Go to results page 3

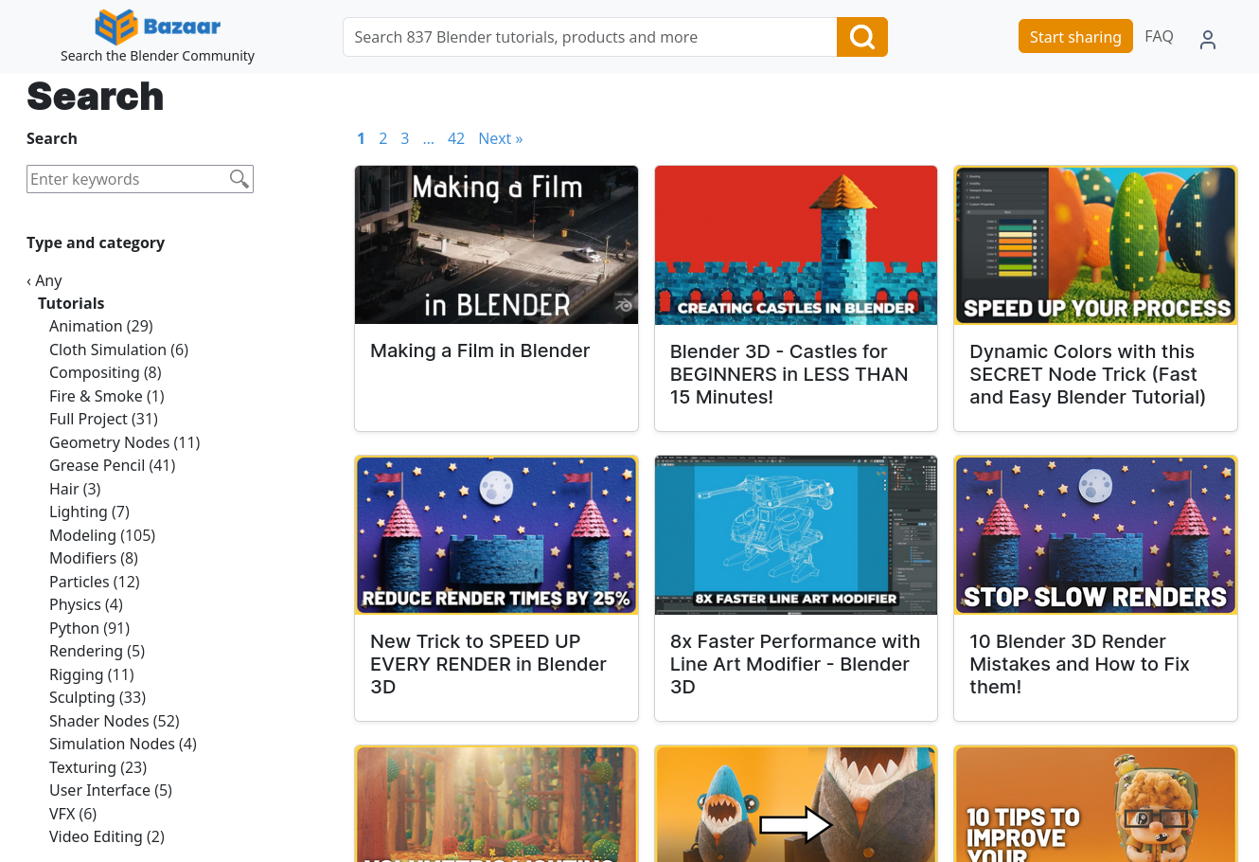click(x=404, y=138)
